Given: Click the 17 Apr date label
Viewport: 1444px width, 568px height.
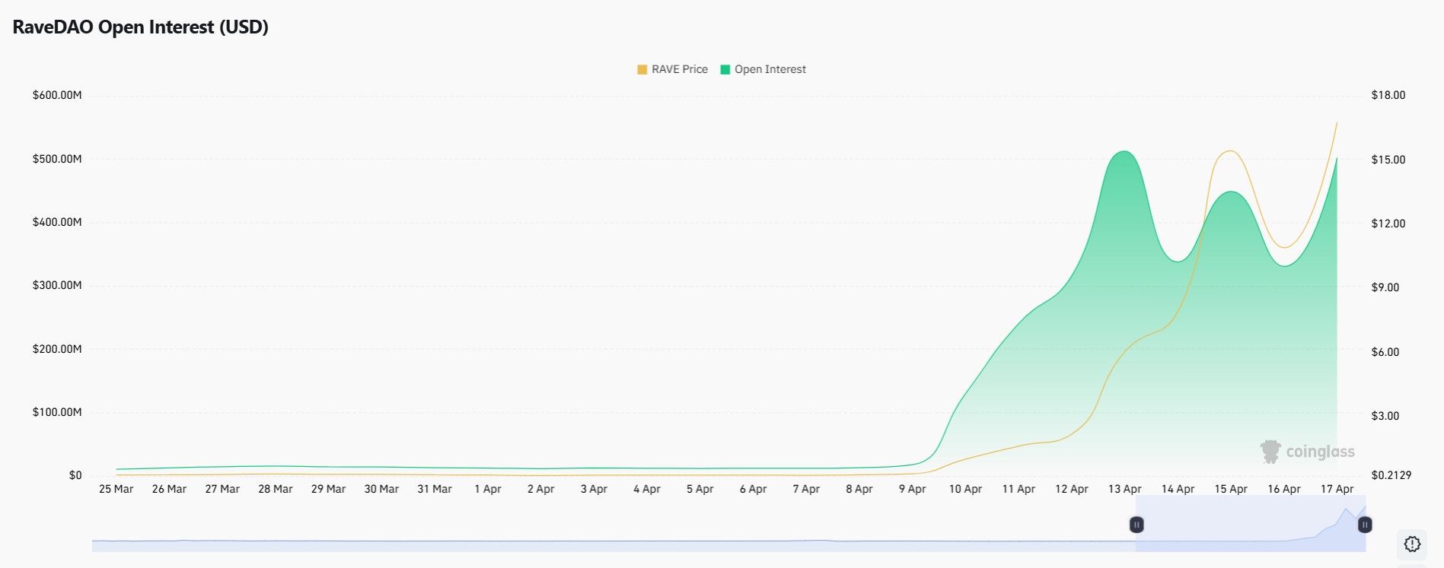Looking at the screenshot, I should (1337, 489).
